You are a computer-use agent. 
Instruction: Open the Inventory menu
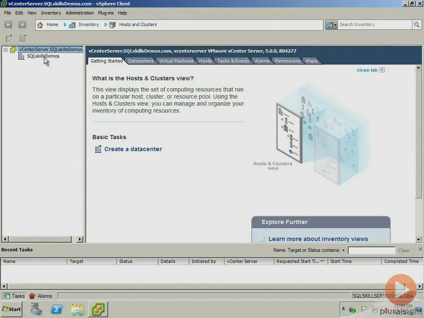51,13
